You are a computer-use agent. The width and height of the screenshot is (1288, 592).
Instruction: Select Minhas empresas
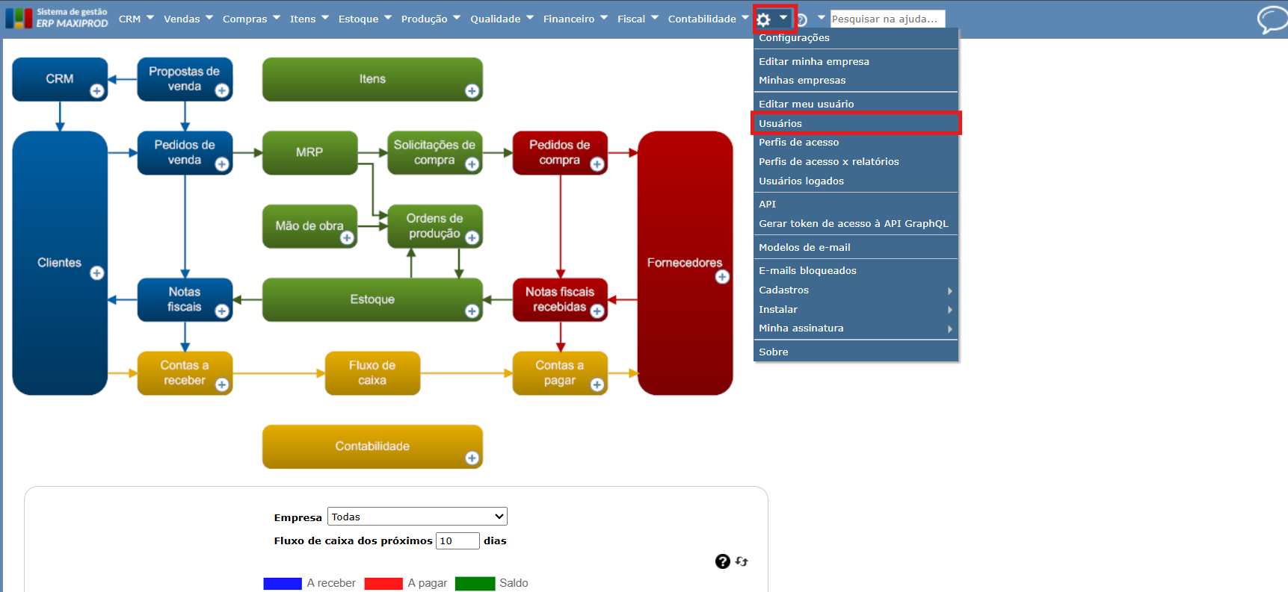point(855,81)
